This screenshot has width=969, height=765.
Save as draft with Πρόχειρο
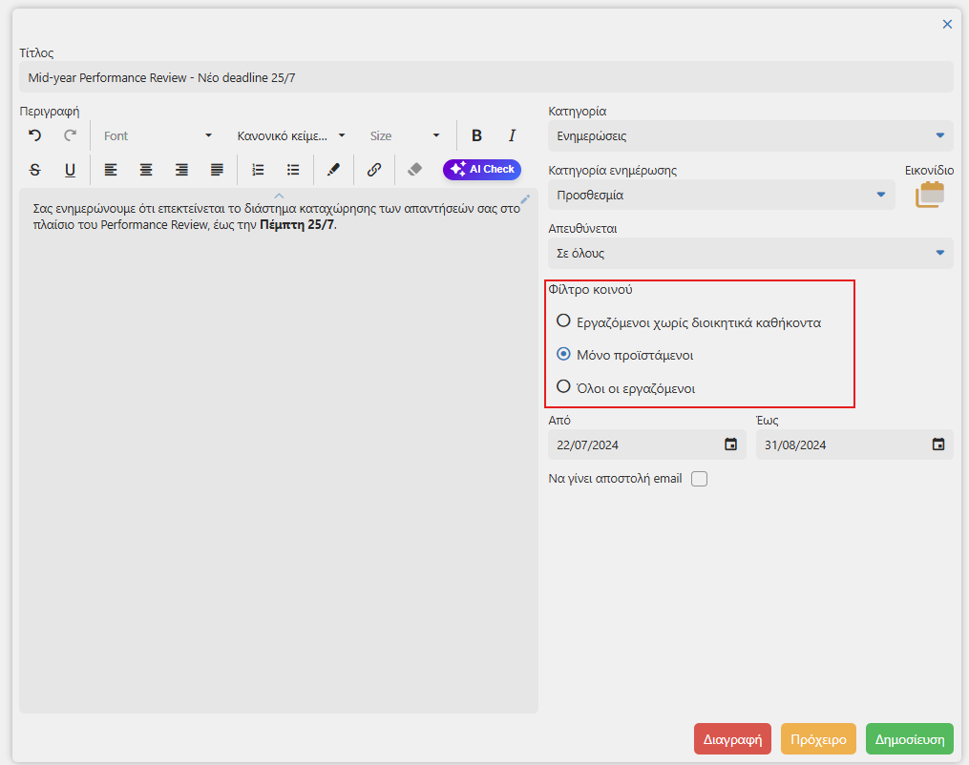818,739
